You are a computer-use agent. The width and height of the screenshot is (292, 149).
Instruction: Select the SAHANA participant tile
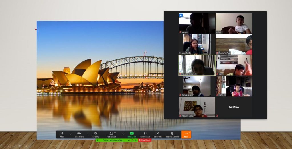pyautogui.click(x=234, y=107)
